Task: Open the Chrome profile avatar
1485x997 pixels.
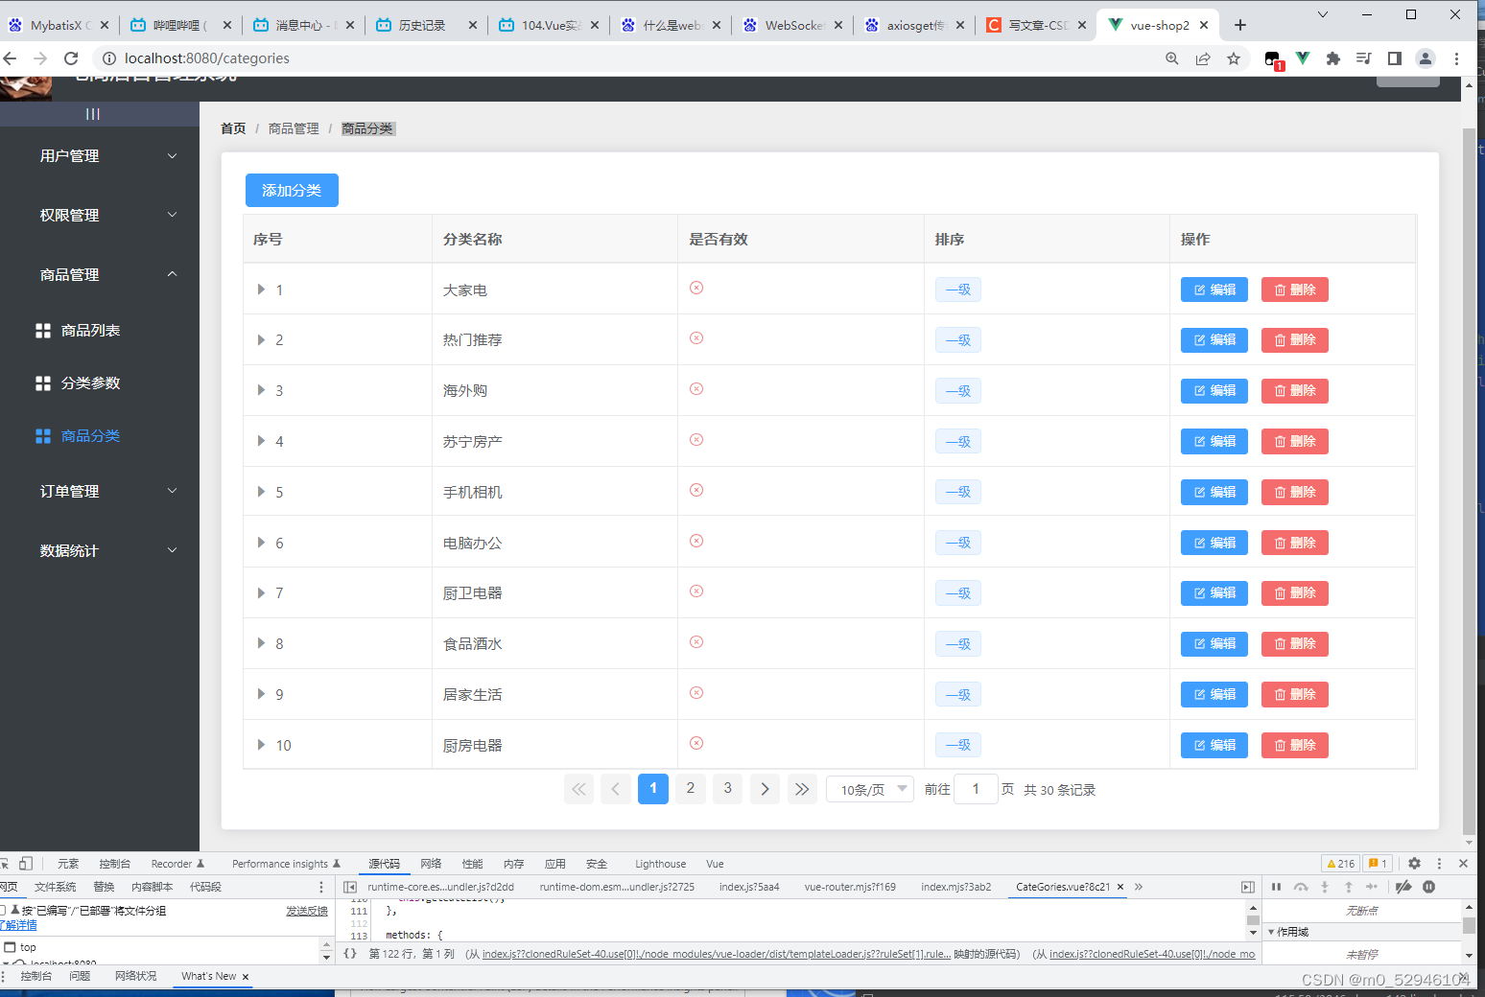Action: [x=1426, y=58]
